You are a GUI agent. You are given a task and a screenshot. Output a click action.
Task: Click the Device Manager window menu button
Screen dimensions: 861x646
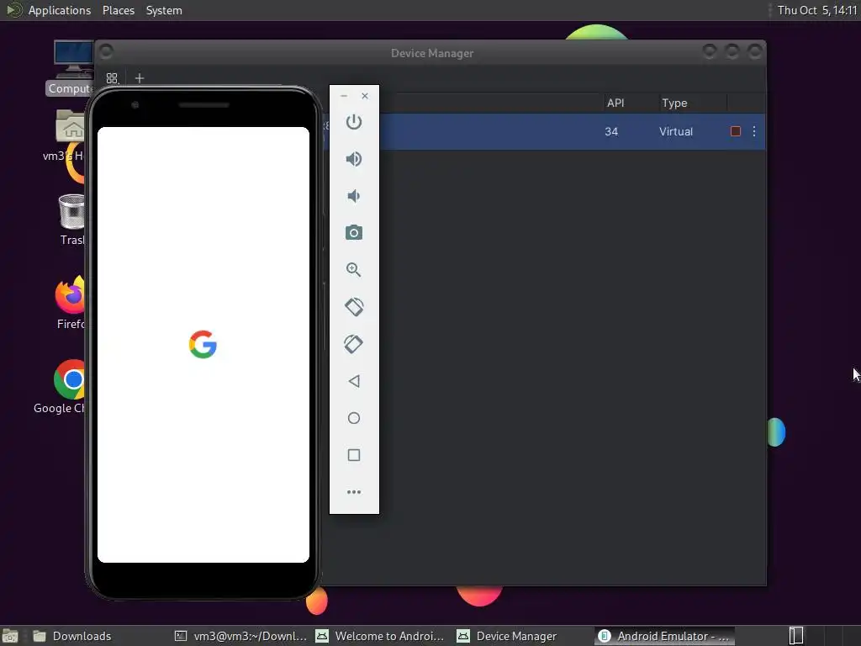[106, 51]
